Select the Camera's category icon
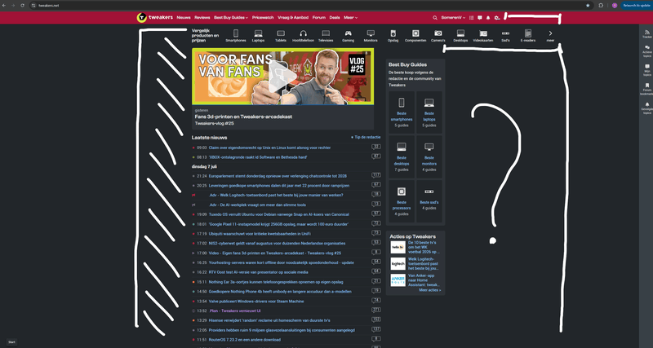The width and height of the screenshot is (653, 348). click(438, 36)
